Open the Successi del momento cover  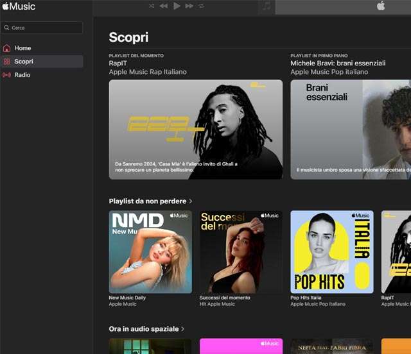pos(241,252)
